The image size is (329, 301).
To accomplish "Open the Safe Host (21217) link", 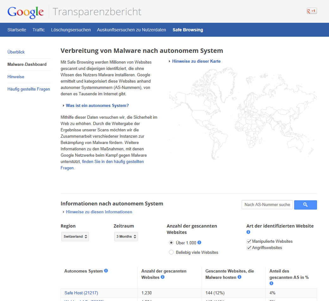I will click(x=81, y=293).
